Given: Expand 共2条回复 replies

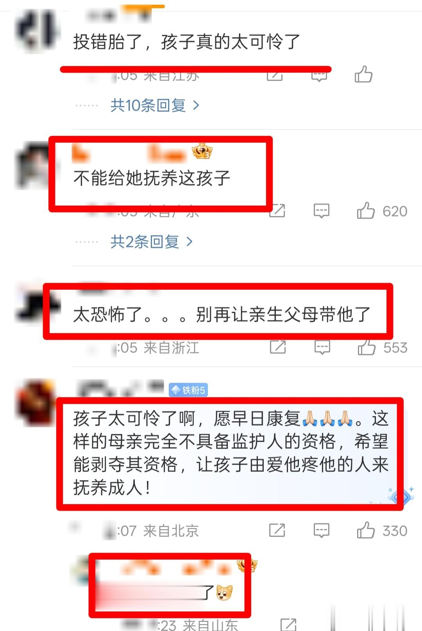Looking at the screenshot, I should click(152, 242).
